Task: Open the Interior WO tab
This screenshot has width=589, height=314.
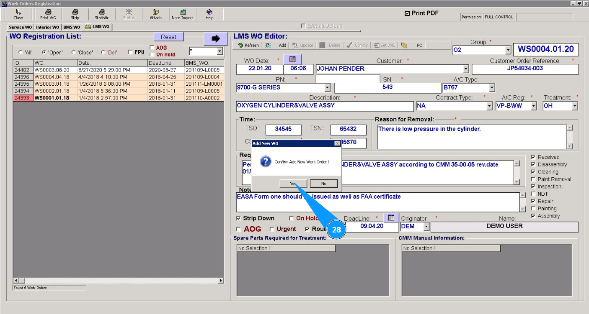Action: coord(47,27)
